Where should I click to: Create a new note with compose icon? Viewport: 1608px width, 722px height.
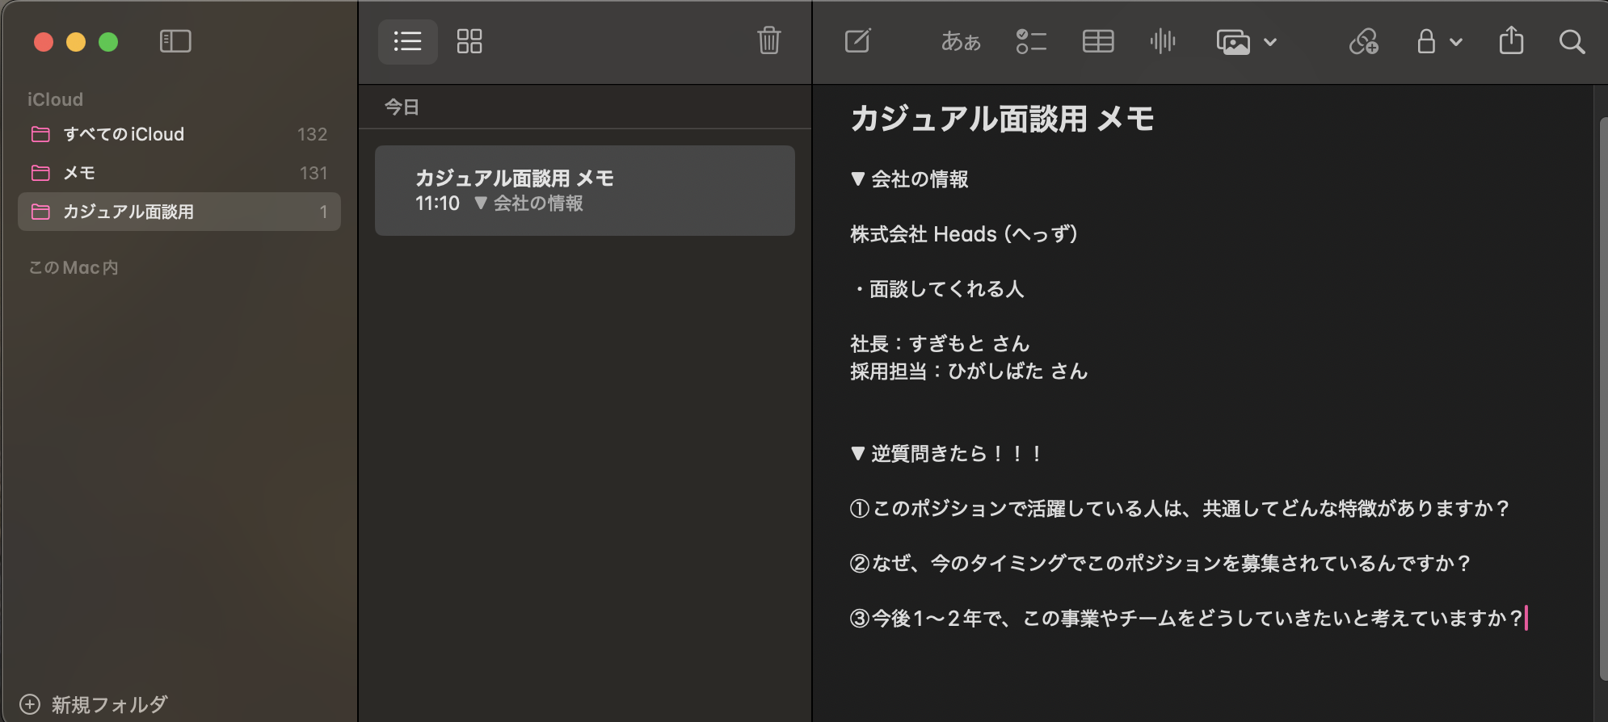(857, 40)
